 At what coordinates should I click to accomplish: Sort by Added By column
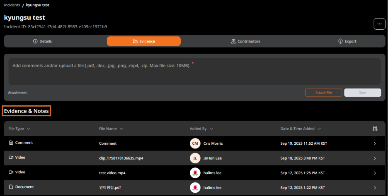tap(201, 129)
